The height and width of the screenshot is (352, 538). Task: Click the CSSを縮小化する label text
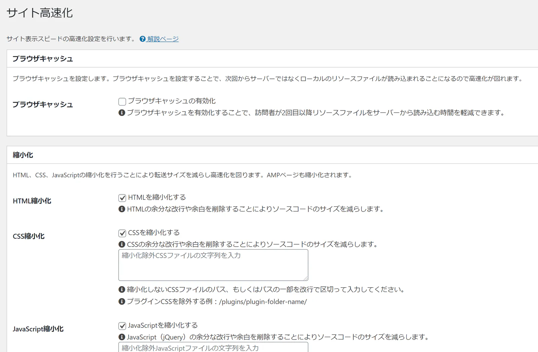point(154,233)
